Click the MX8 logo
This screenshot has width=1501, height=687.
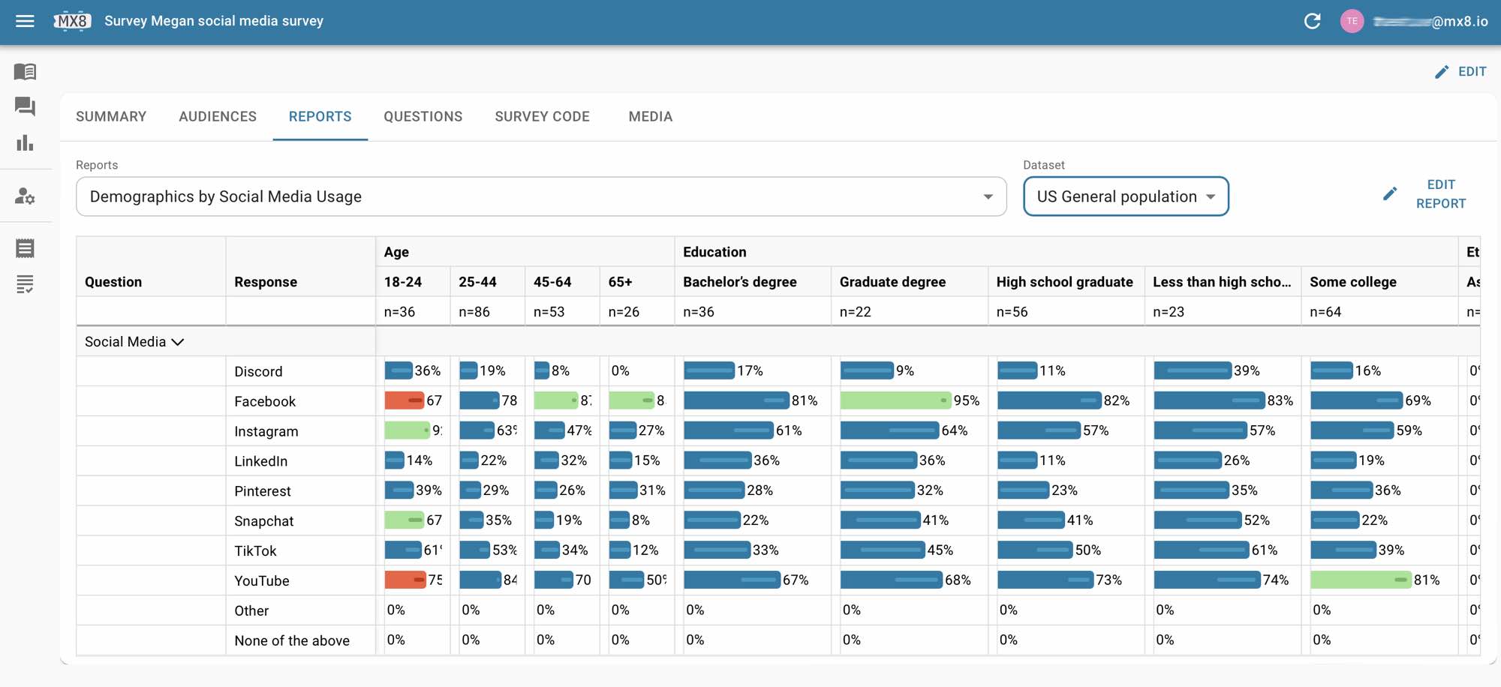[x=72, y=21]
